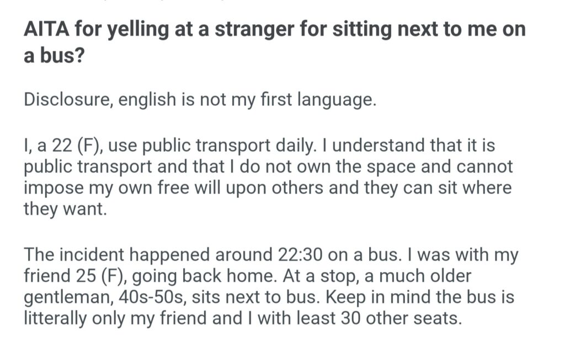Image resolution: width=565 pixels, height=348 pixels.
Task: Click the Disclosure sentence about first language
Action: [200, 101]
